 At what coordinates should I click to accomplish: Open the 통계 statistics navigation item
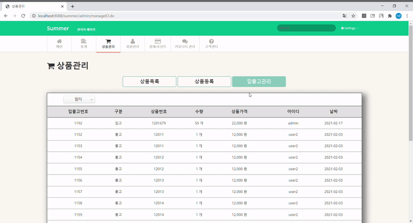point(84,44)
